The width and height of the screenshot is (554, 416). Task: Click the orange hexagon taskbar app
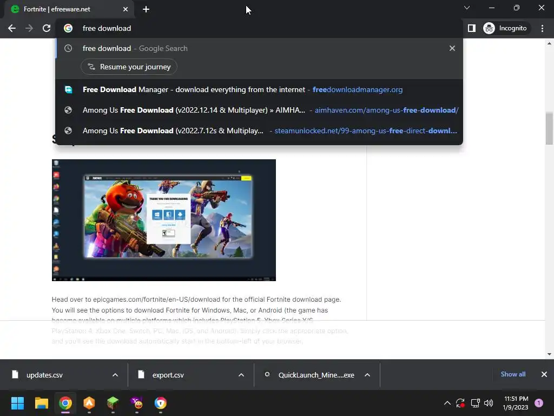(x=89, y=403)
